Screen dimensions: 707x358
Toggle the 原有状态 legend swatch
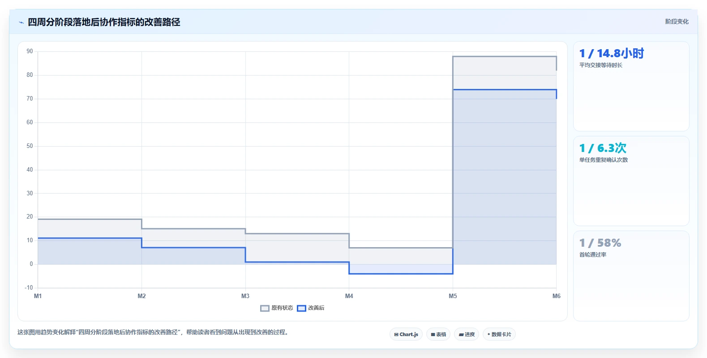(265, 308)
